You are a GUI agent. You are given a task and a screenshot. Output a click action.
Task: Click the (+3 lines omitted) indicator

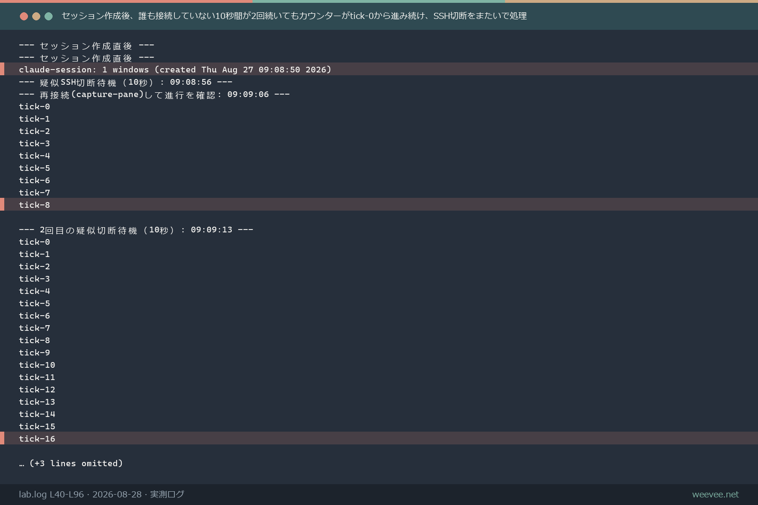coord(71,463)
